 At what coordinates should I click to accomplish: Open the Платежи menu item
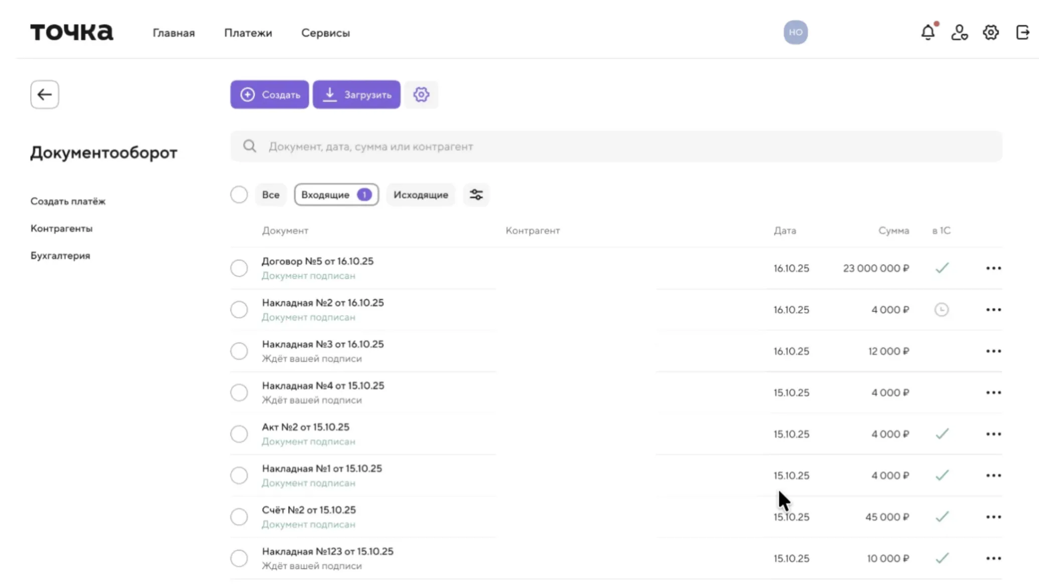pyautogui.click(x=248, y=33)
